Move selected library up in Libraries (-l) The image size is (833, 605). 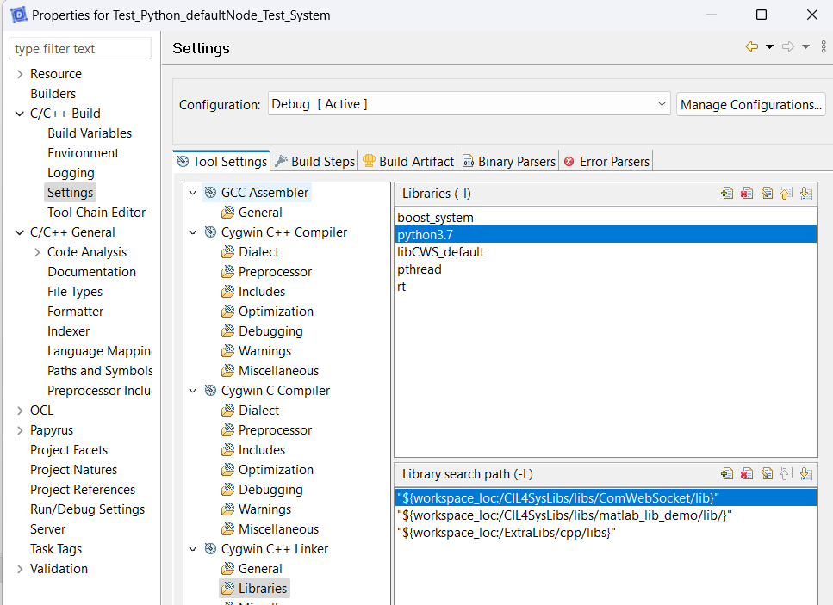(786, 193)
